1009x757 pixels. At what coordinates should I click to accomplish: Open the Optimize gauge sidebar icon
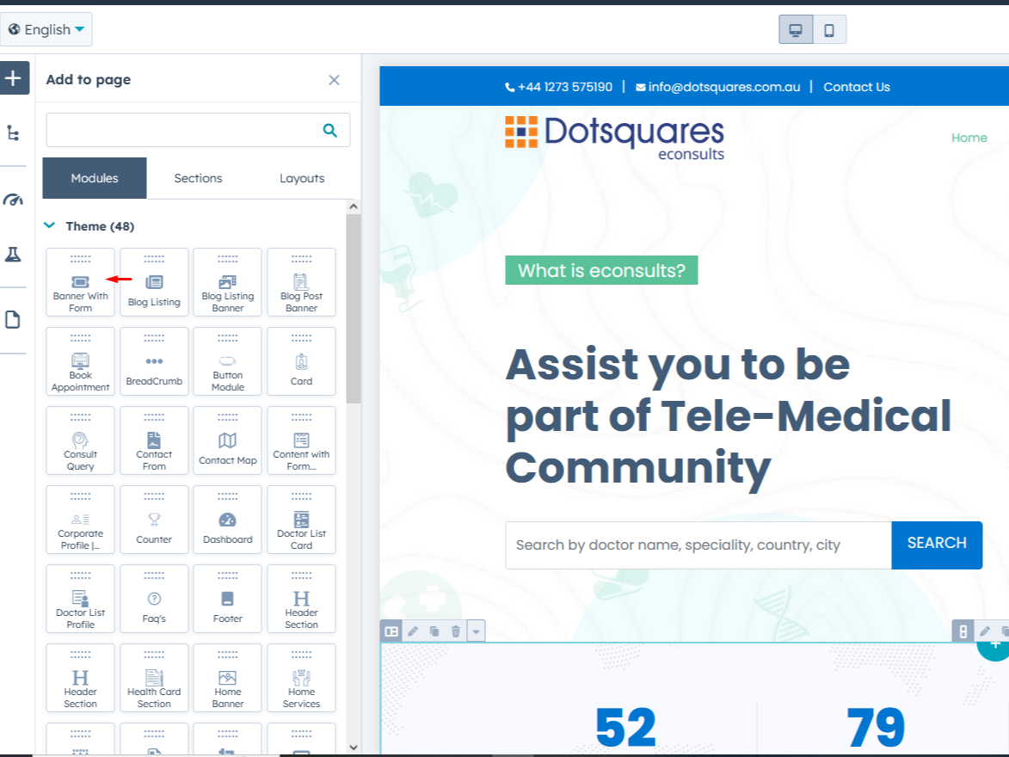pos(14,200)
